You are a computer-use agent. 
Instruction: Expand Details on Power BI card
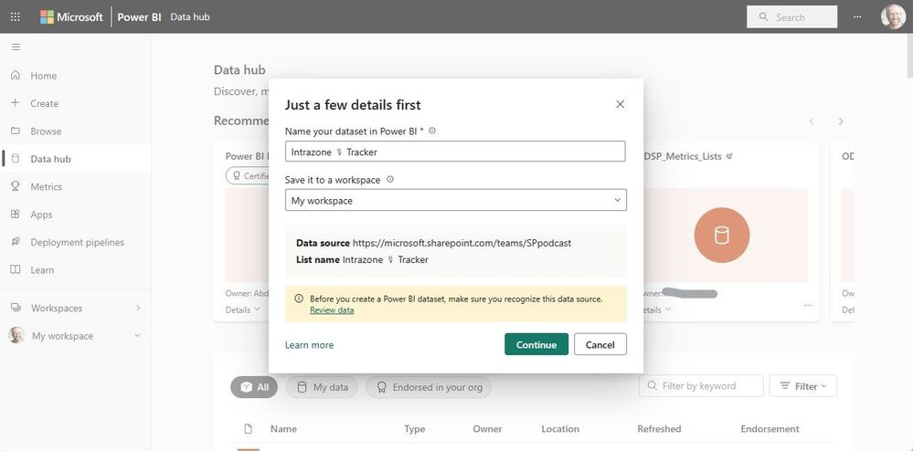click(243, 310)
